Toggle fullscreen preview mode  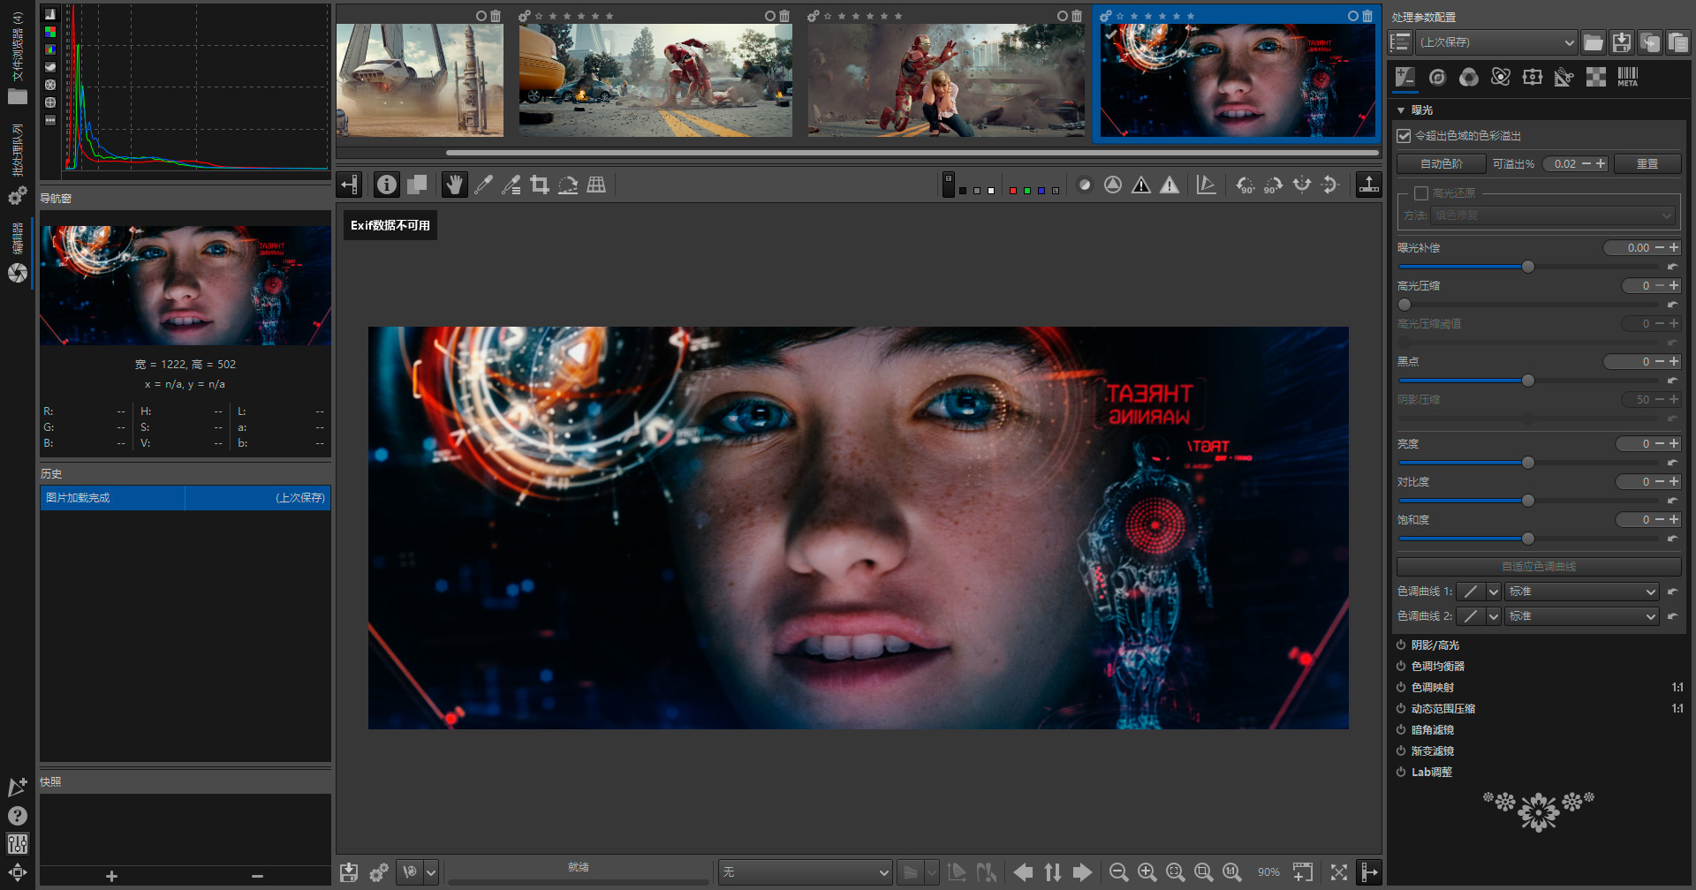pyautogui.click(x=1339, y=872)
